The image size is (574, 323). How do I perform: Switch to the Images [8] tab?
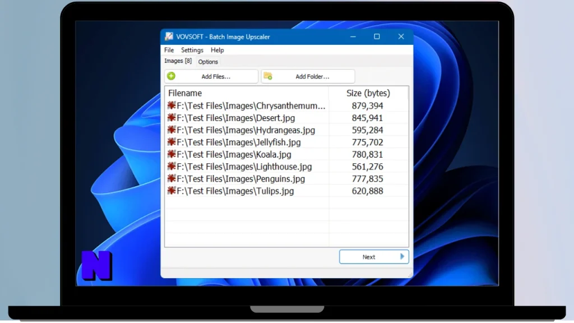pyautogui.click(x=178, y=61)
